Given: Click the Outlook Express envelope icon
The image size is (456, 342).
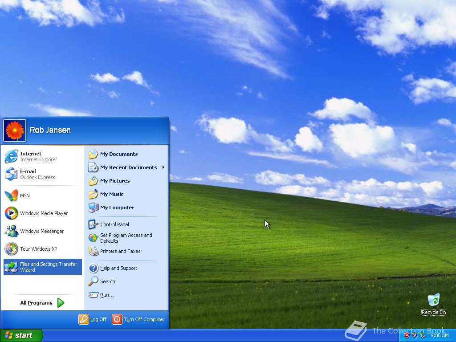Looking at the screenshot, I should [x=11, y=174].
